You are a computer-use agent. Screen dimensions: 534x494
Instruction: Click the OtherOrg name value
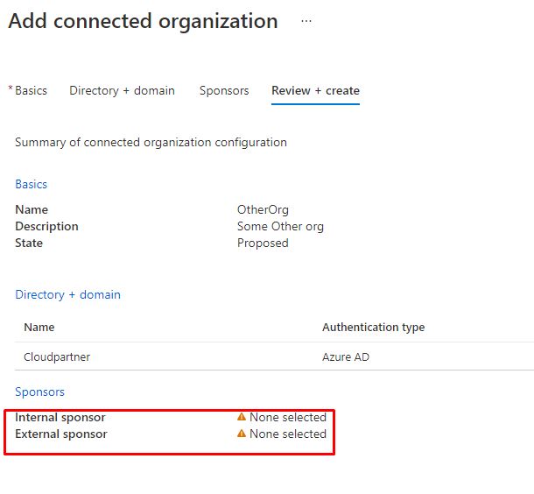pos(263,209)
